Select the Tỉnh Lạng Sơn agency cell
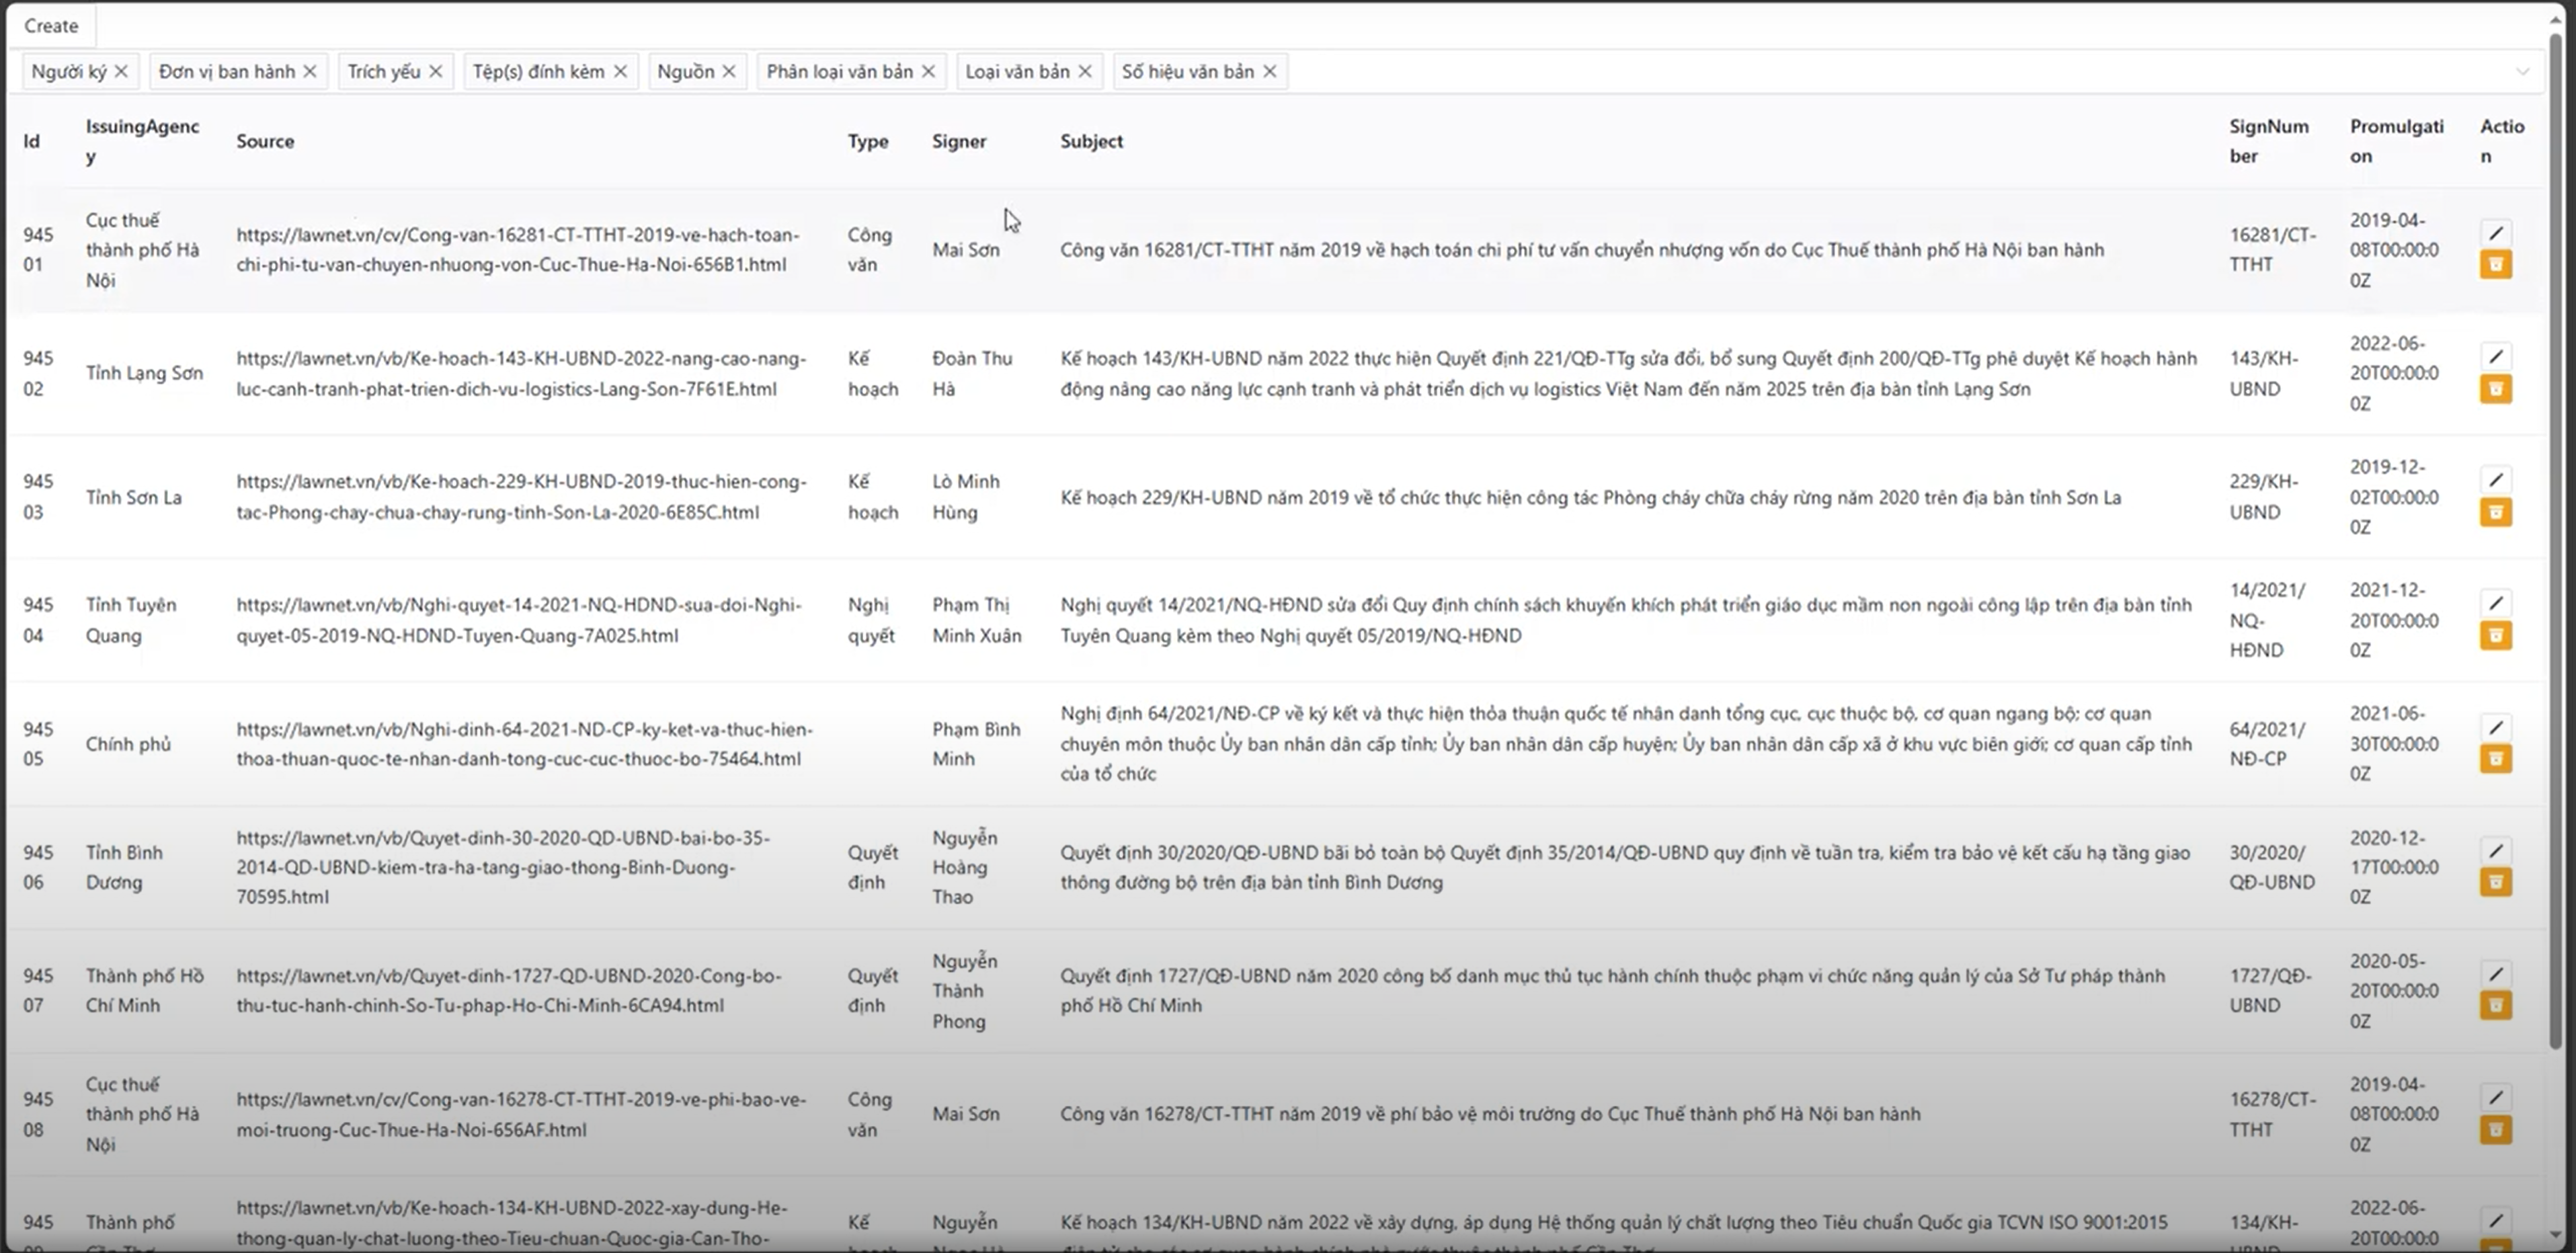 click(144, 373)
